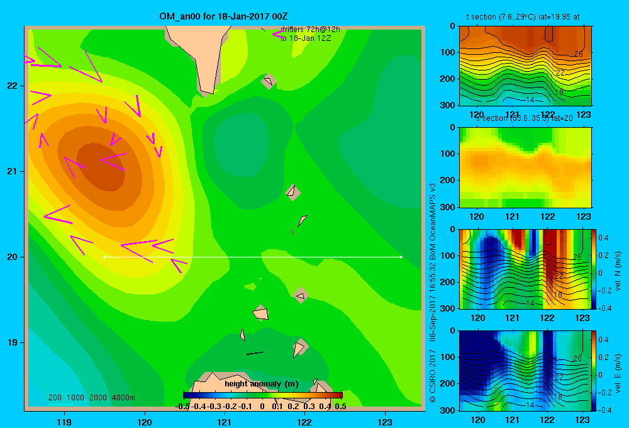Click the western endpoint marker of the white section line
Viewport: 629px width, 428px height.
[x=104, y=257]
